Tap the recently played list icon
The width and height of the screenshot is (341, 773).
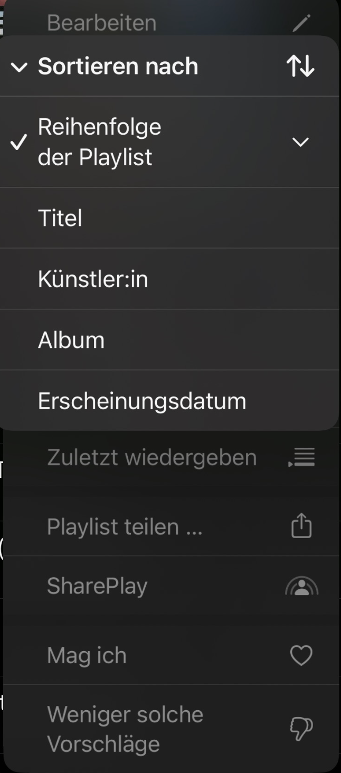[302, 457]
